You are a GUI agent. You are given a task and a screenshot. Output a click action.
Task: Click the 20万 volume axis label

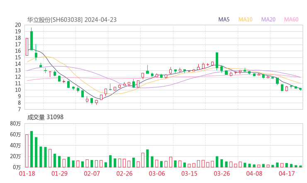(15, 156)
